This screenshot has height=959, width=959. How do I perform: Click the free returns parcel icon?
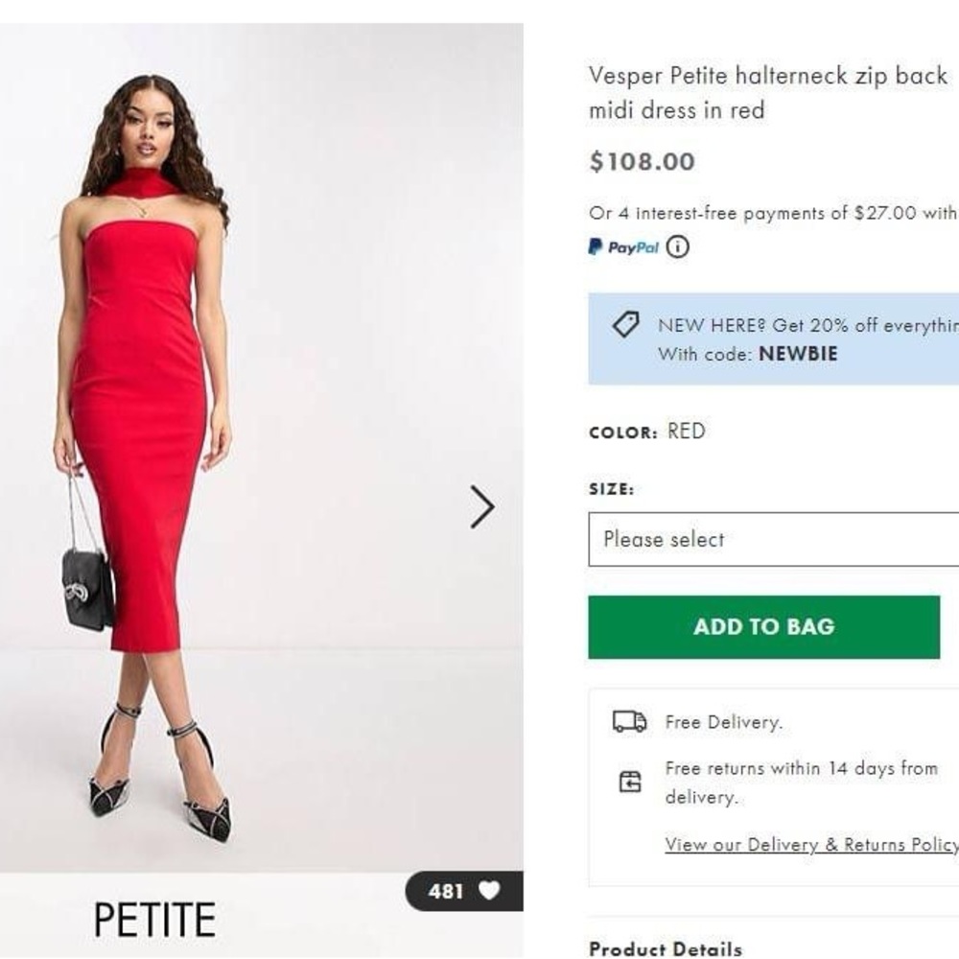[x=629, y=783]
